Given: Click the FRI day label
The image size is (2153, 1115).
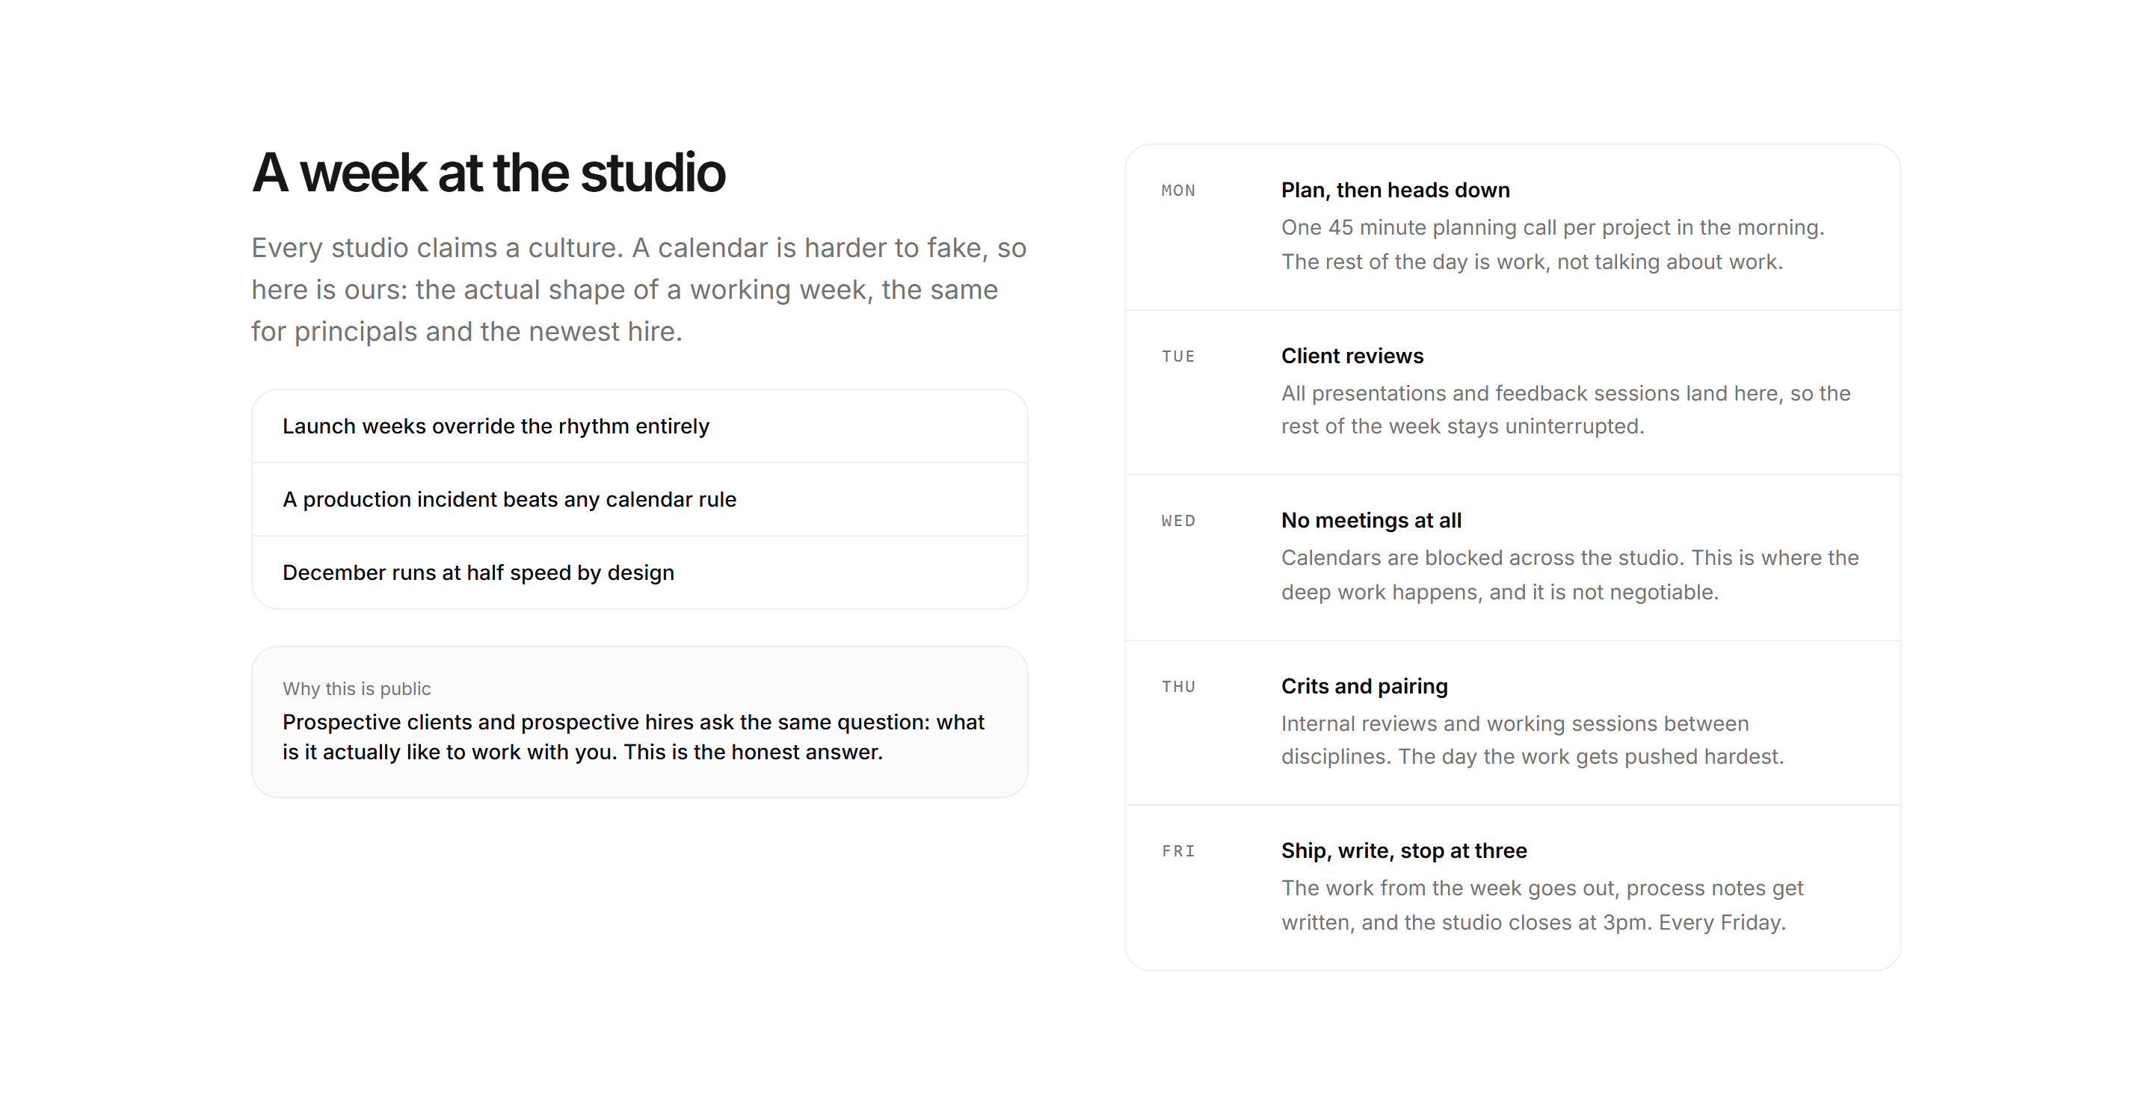Looking at the screenshot, I should 1177,851.
